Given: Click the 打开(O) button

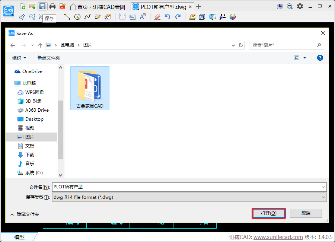Looking at the screenshot, I should pos(268,213).
